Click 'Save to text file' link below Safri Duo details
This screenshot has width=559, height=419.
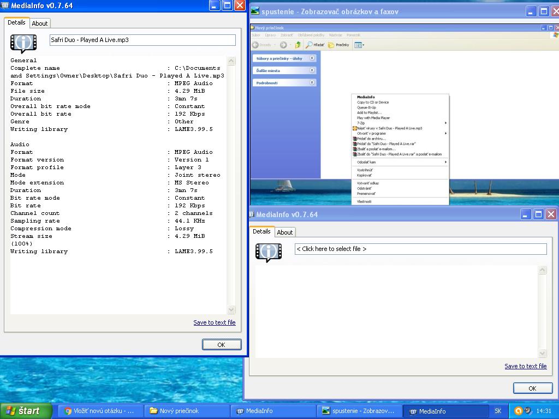click(214, 322)
